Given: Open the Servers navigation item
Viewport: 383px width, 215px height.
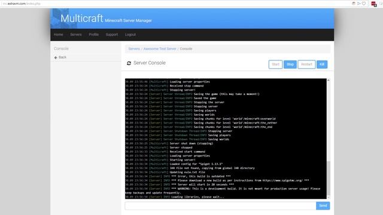Looking at the screenshot, I should (x=76, y=35).
